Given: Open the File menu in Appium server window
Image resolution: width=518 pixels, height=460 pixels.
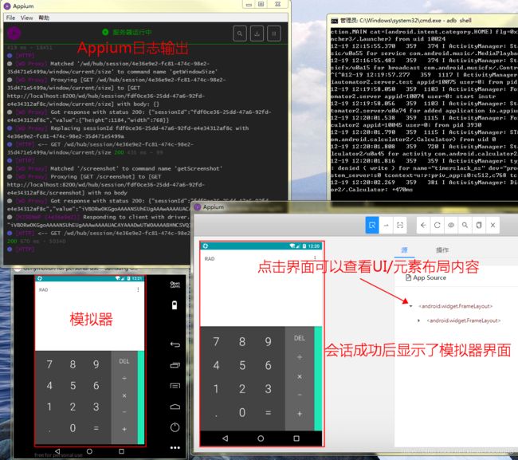Looking at the screenshot, I should [x=10, y=18].
